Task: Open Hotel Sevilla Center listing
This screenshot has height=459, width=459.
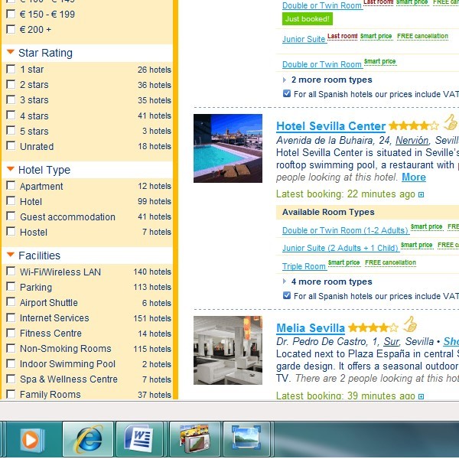Action: [330, 126]
